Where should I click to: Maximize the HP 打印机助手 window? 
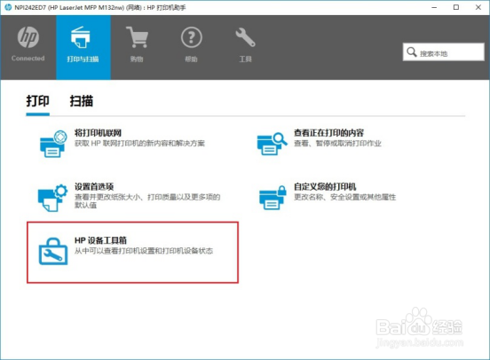click(456, 7)
